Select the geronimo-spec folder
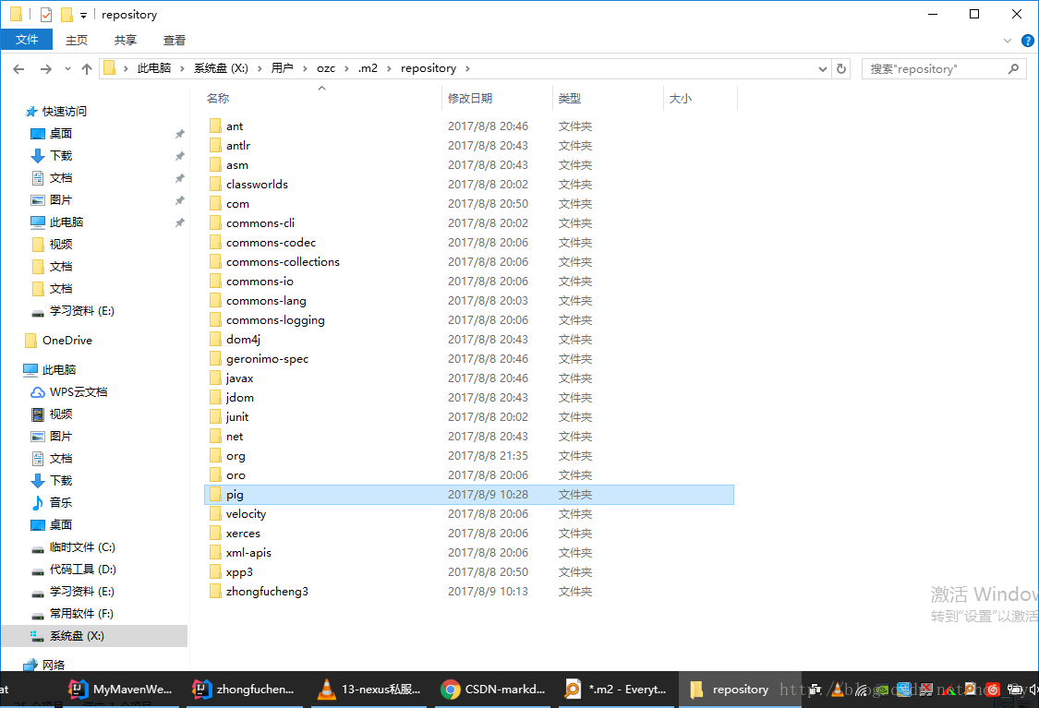The width and height of the screenshot is (1039, 708). click(267, 359)
